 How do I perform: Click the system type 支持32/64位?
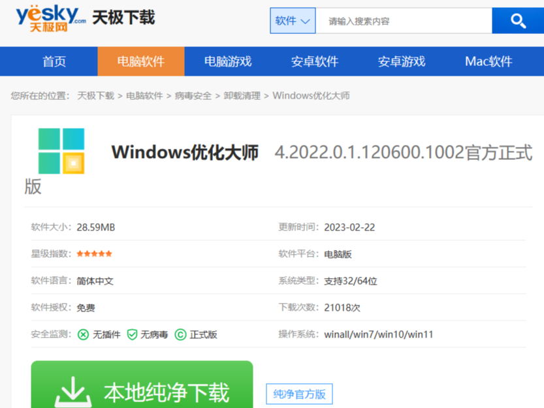351,281
